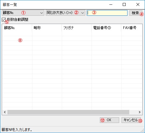Sort by the 顧客No. column header
Image resolution: width=145 pixels, height=133 pixels.
coord(17,28)
